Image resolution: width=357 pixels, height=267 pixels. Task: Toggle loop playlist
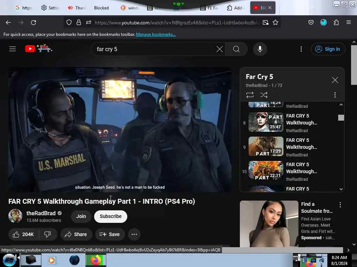250,95
